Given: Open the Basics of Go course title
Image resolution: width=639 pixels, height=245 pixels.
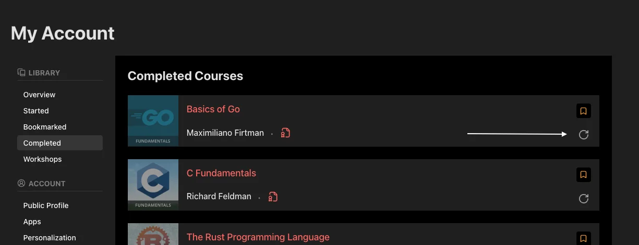Looking at the screenshot, I should click(213, 109).
